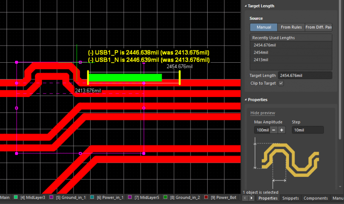Click the left yellow gauge limit marker
Screen dimensions: 344x204
(x=88, y=78)
